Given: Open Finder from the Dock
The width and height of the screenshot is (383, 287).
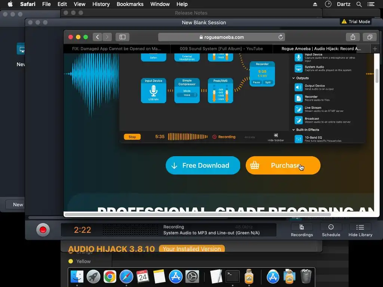Looking at the screenshot, I should [x=77, y=277].
